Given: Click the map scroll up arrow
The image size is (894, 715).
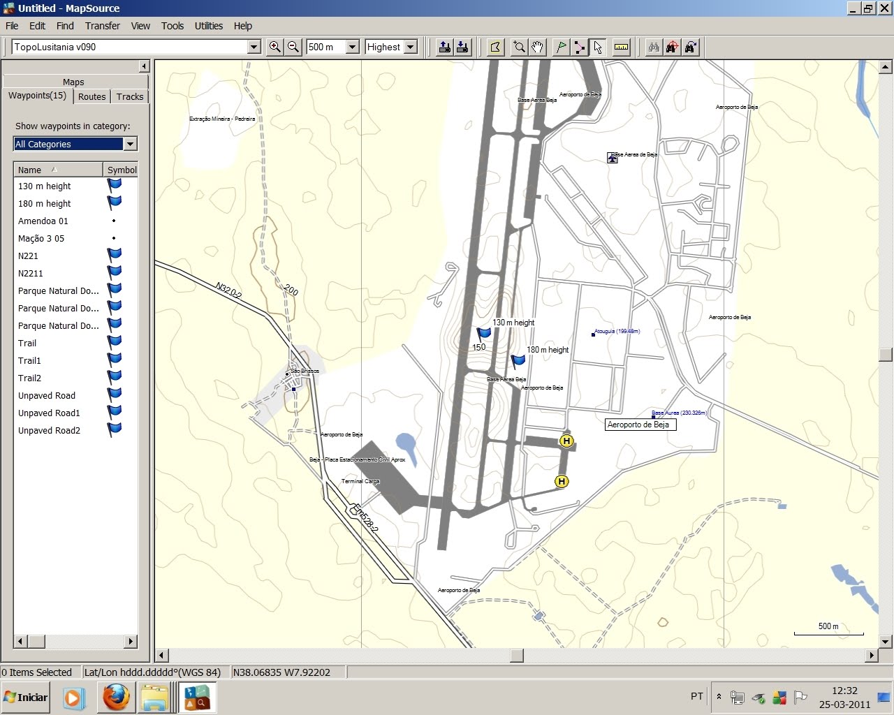Looking at the screenshot, I should click(886, 67).
